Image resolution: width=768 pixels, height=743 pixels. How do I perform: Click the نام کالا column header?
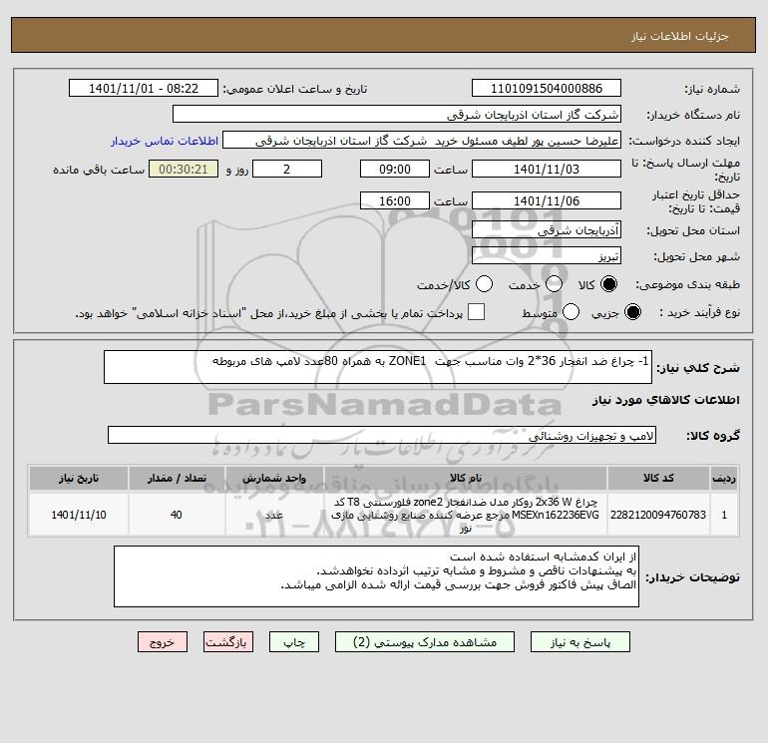(466, 478)
